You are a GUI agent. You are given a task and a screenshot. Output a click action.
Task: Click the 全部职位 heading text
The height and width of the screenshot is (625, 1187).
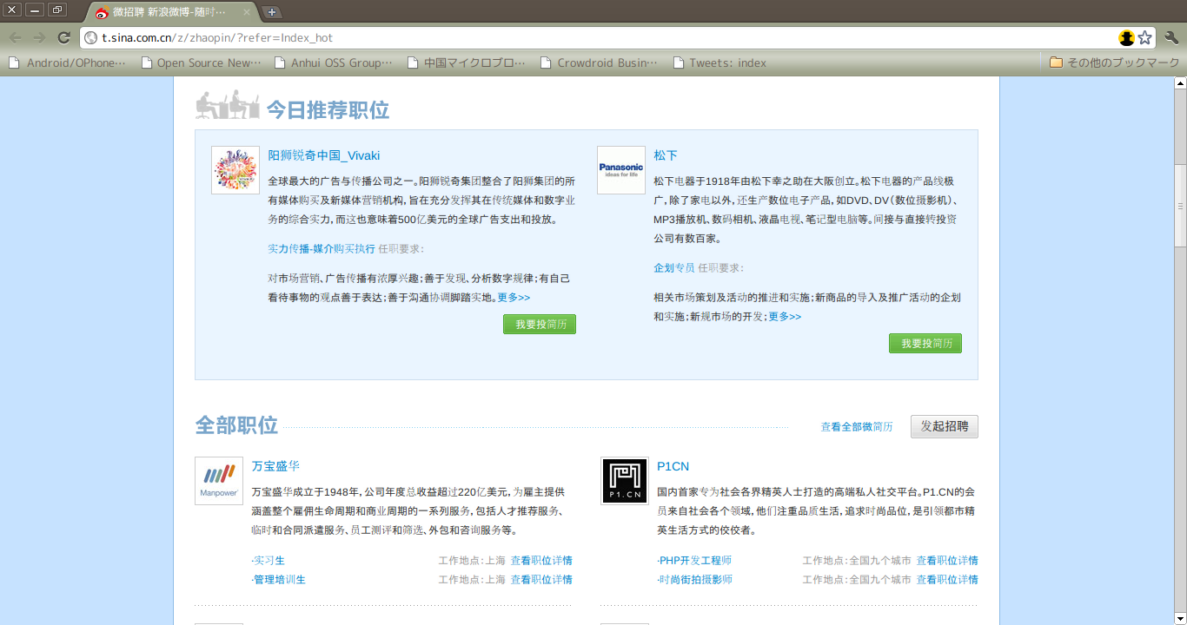click(x=236, y=425)
